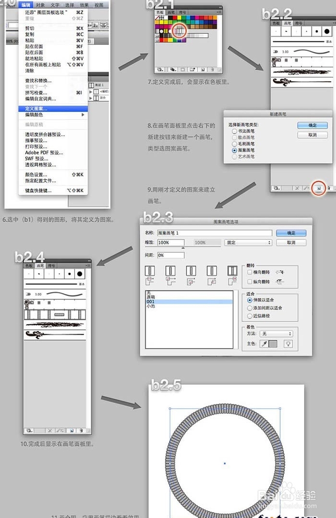This screenshot has width=336, height=518.
Task: Open brush libraries menu in b2.4 Brushes panel
Action: coord(30,430)
